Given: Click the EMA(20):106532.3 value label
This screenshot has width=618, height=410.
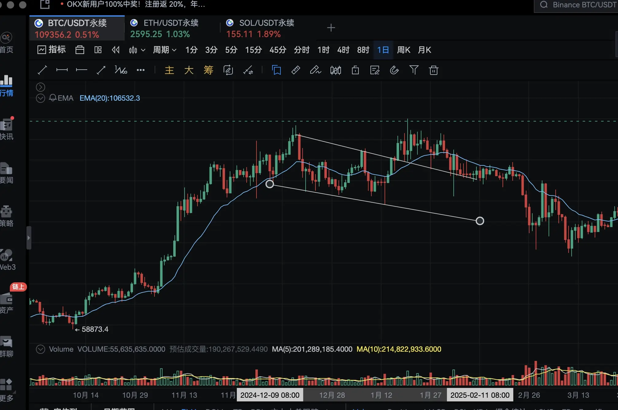Looking at the screenshot, I should pos(110,98).
